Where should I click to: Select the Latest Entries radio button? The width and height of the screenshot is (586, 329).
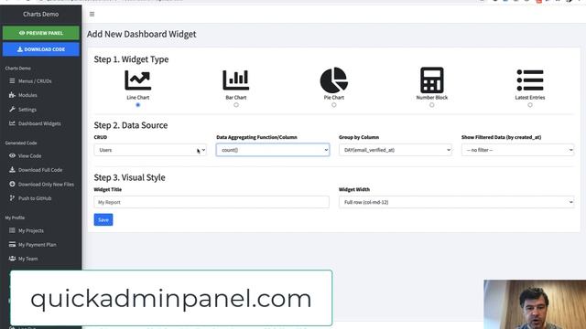pyautogui.click(x=530, y=105)
